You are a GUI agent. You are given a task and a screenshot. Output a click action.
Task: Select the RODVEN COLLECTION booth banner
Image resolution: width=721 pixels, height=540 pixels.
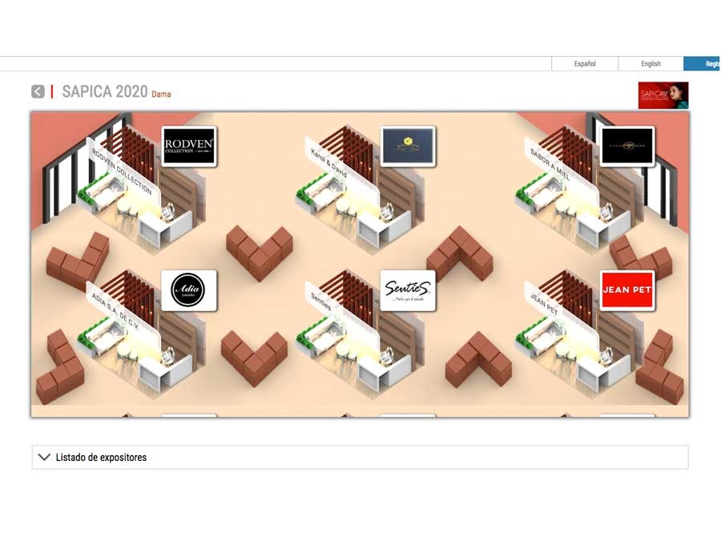[122, 172]
